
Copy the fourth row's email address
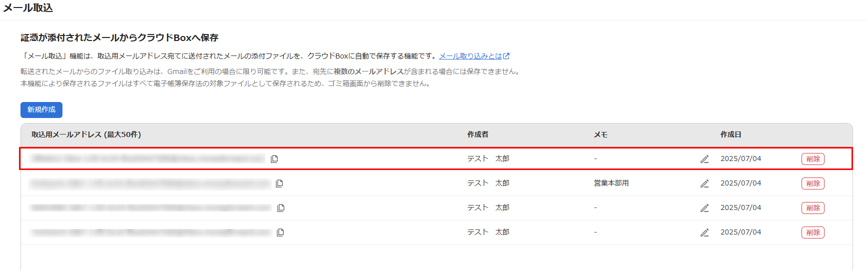pos(280,232)
